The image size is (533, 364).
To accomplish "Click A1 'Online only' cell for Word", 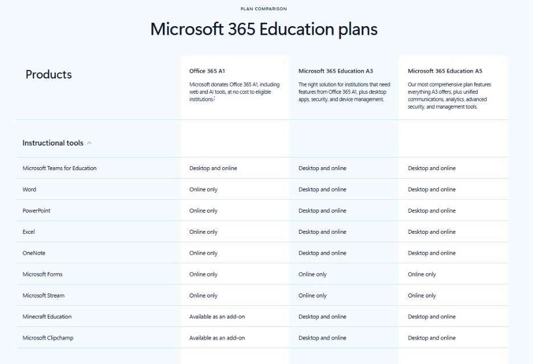I will [203, 189].
